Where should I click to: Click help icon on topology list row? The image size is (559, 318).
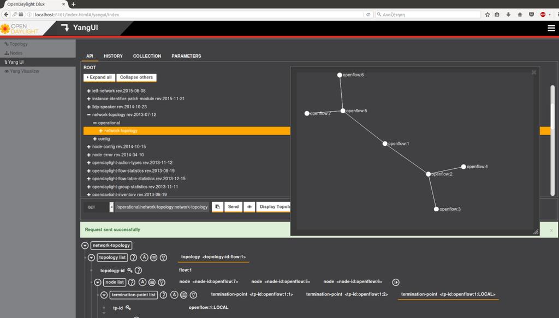coord(133,258)
